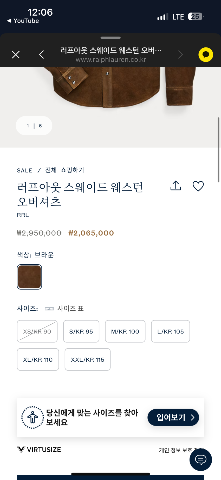
Task: Choose size L/KR 105
Action: 171,331
